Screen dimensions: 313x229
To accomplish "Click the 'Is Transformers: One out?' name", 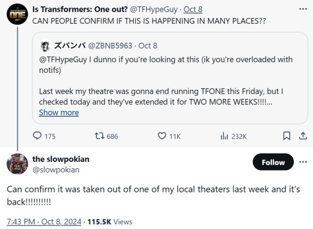I will coord(80,9).
